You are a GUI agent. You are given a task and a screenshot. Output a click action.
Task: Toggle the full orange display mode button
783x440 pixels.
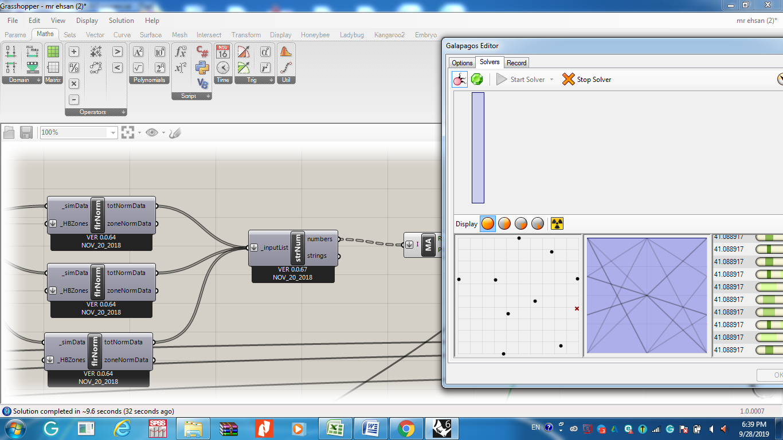pos(488,223)
